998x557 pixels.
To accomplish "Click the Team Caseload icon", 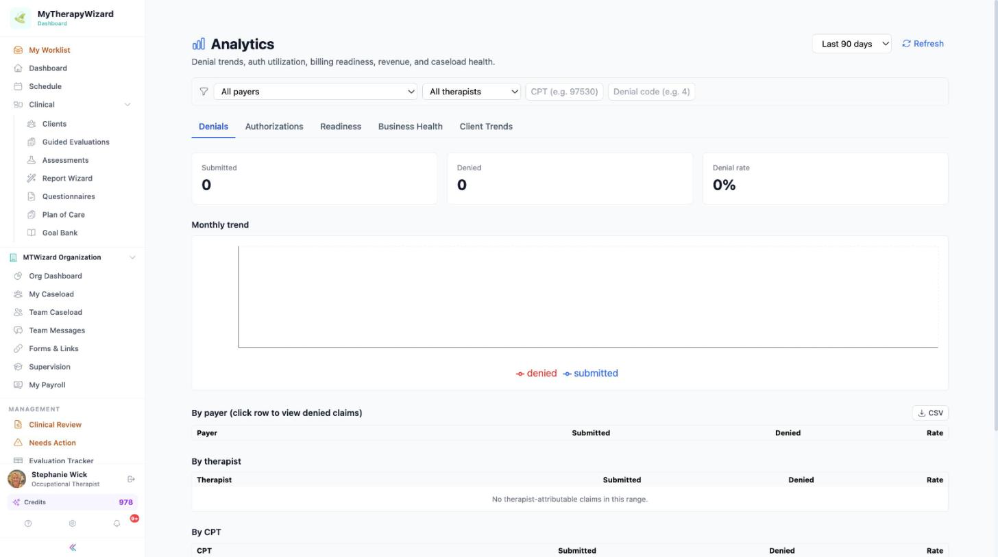I will [18, 312].
